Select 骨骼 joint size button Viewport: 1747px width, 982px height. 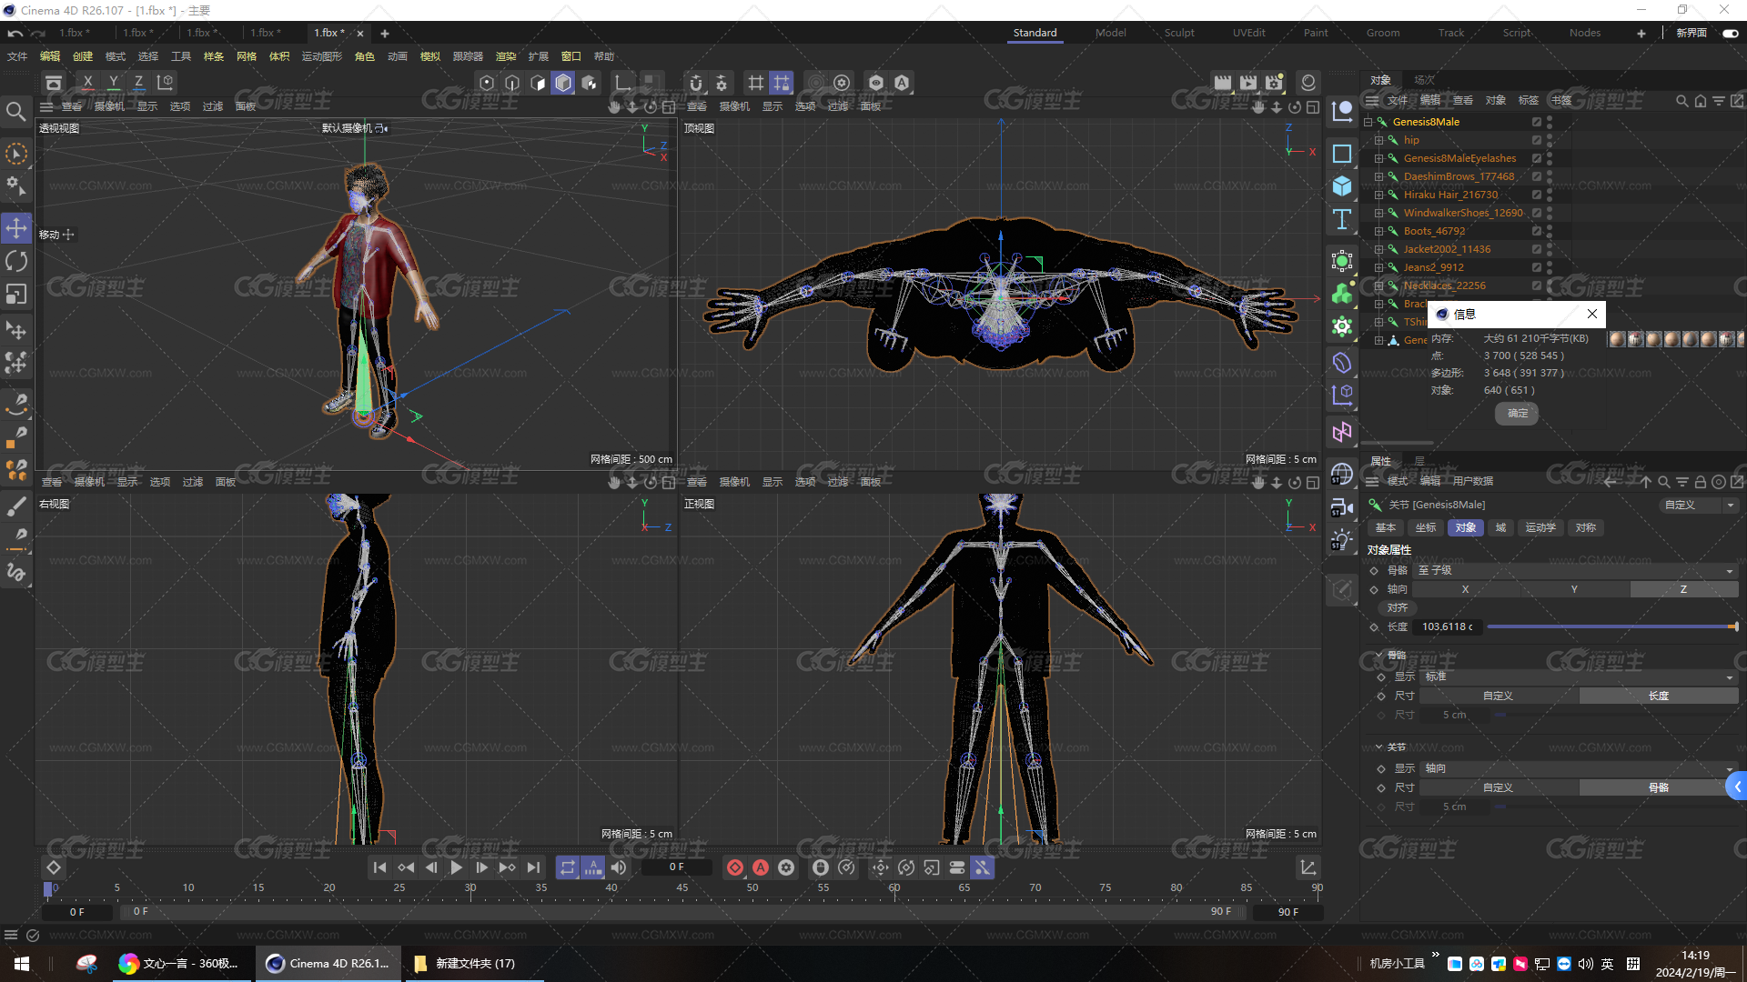tap(1659, 787)
